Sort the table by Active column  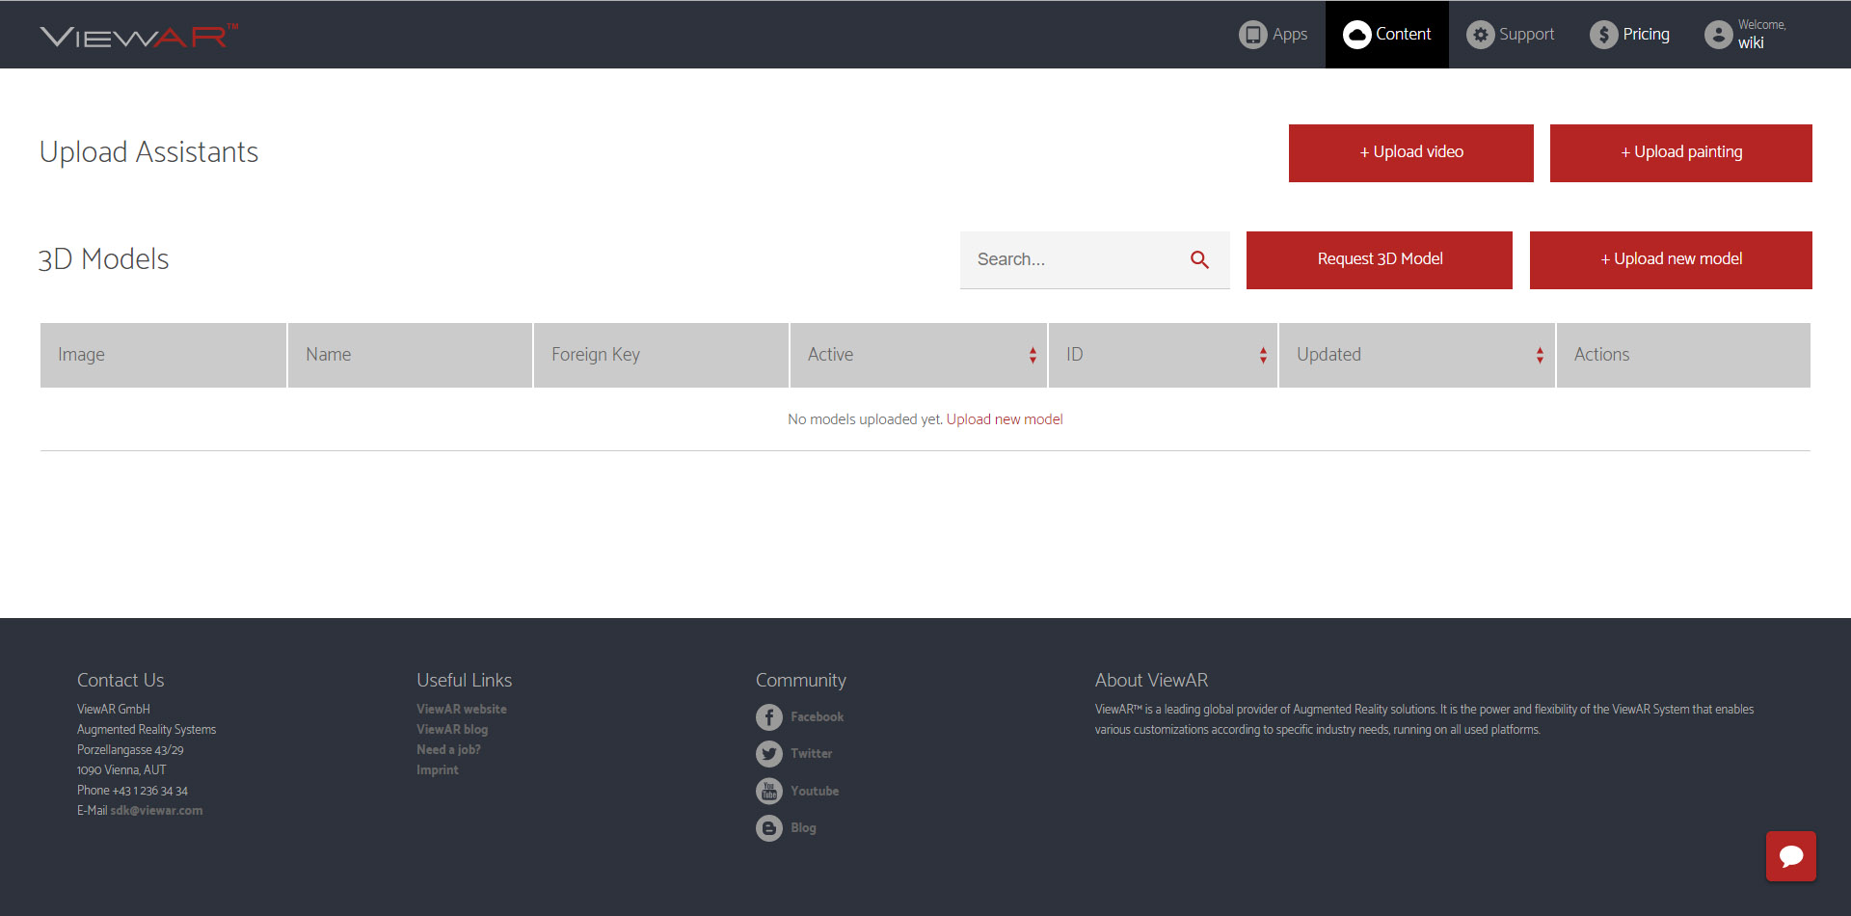coord(1032,355)
